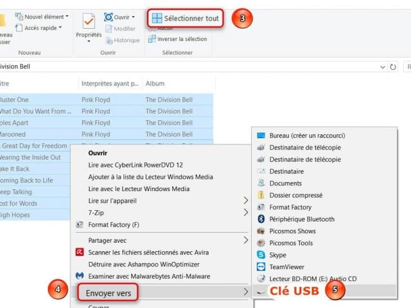Click the Format Factory (F) menu icon
This screenshot has width=411, height=308.
(x=79, y=224)
